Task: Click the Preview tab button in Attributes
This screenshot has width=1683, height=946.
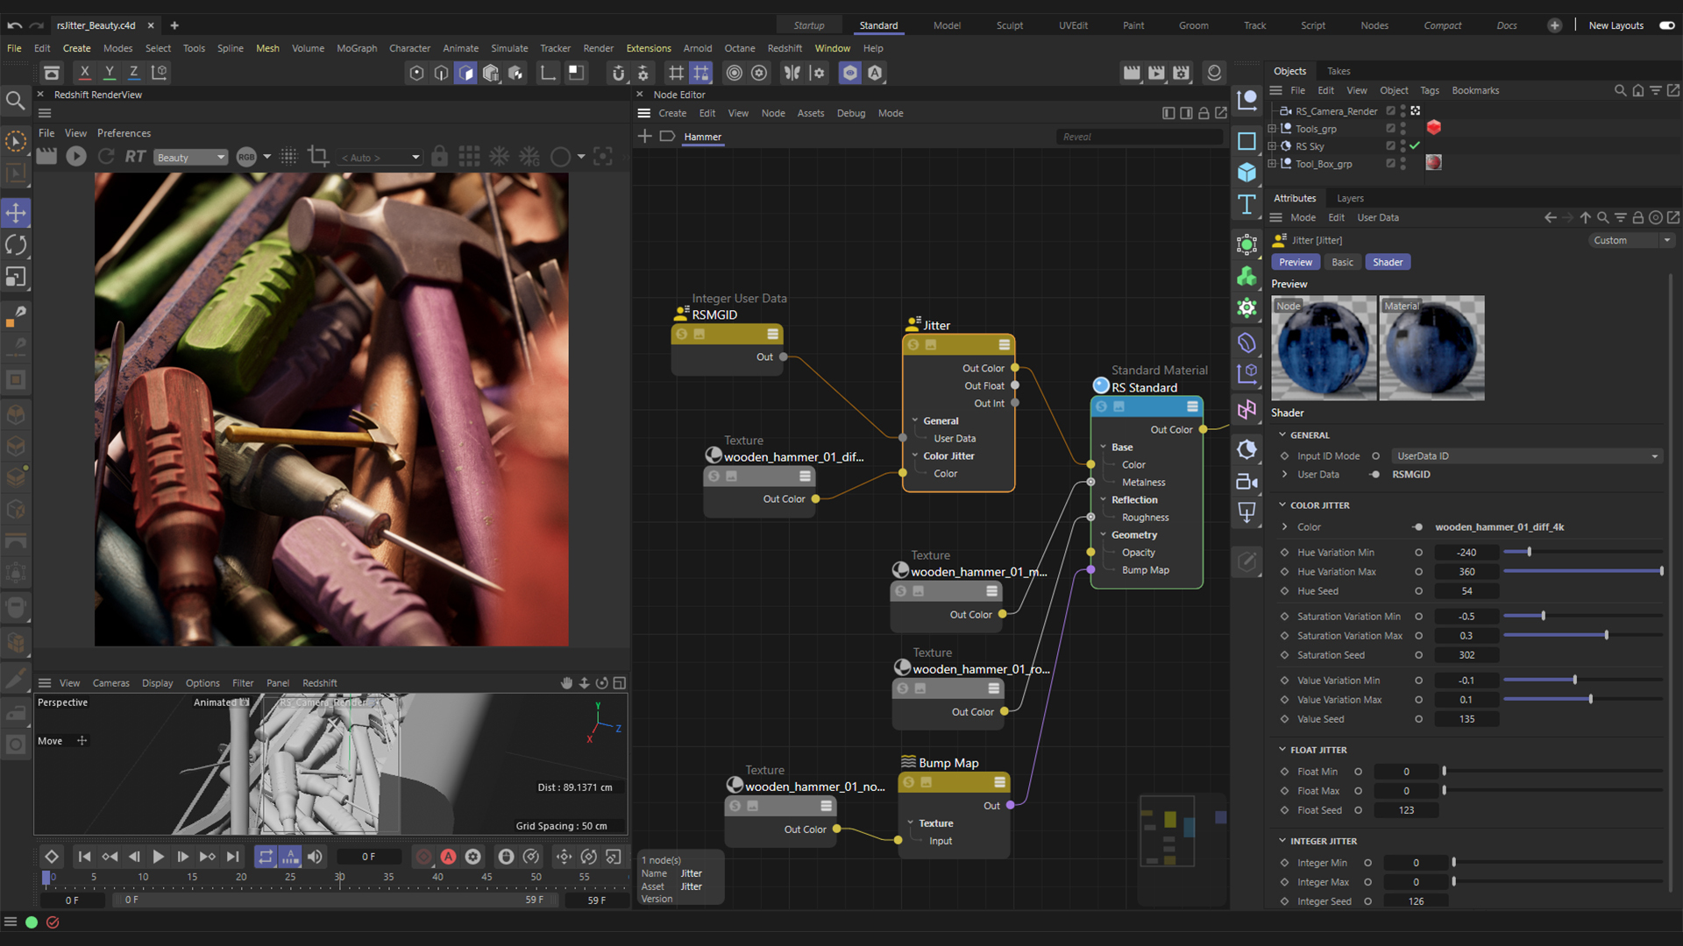Action: click(1296, 262)
